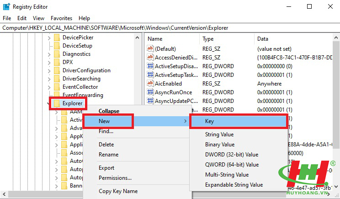Select the DriverConfiguration folder icon

(57, 70)
